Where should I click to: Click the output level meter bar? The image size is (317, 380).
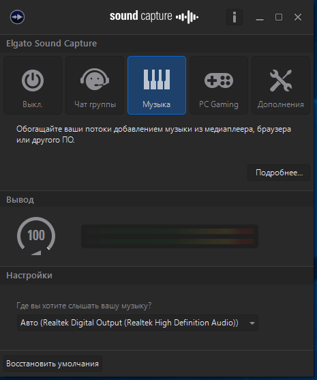tap(170, 236)
